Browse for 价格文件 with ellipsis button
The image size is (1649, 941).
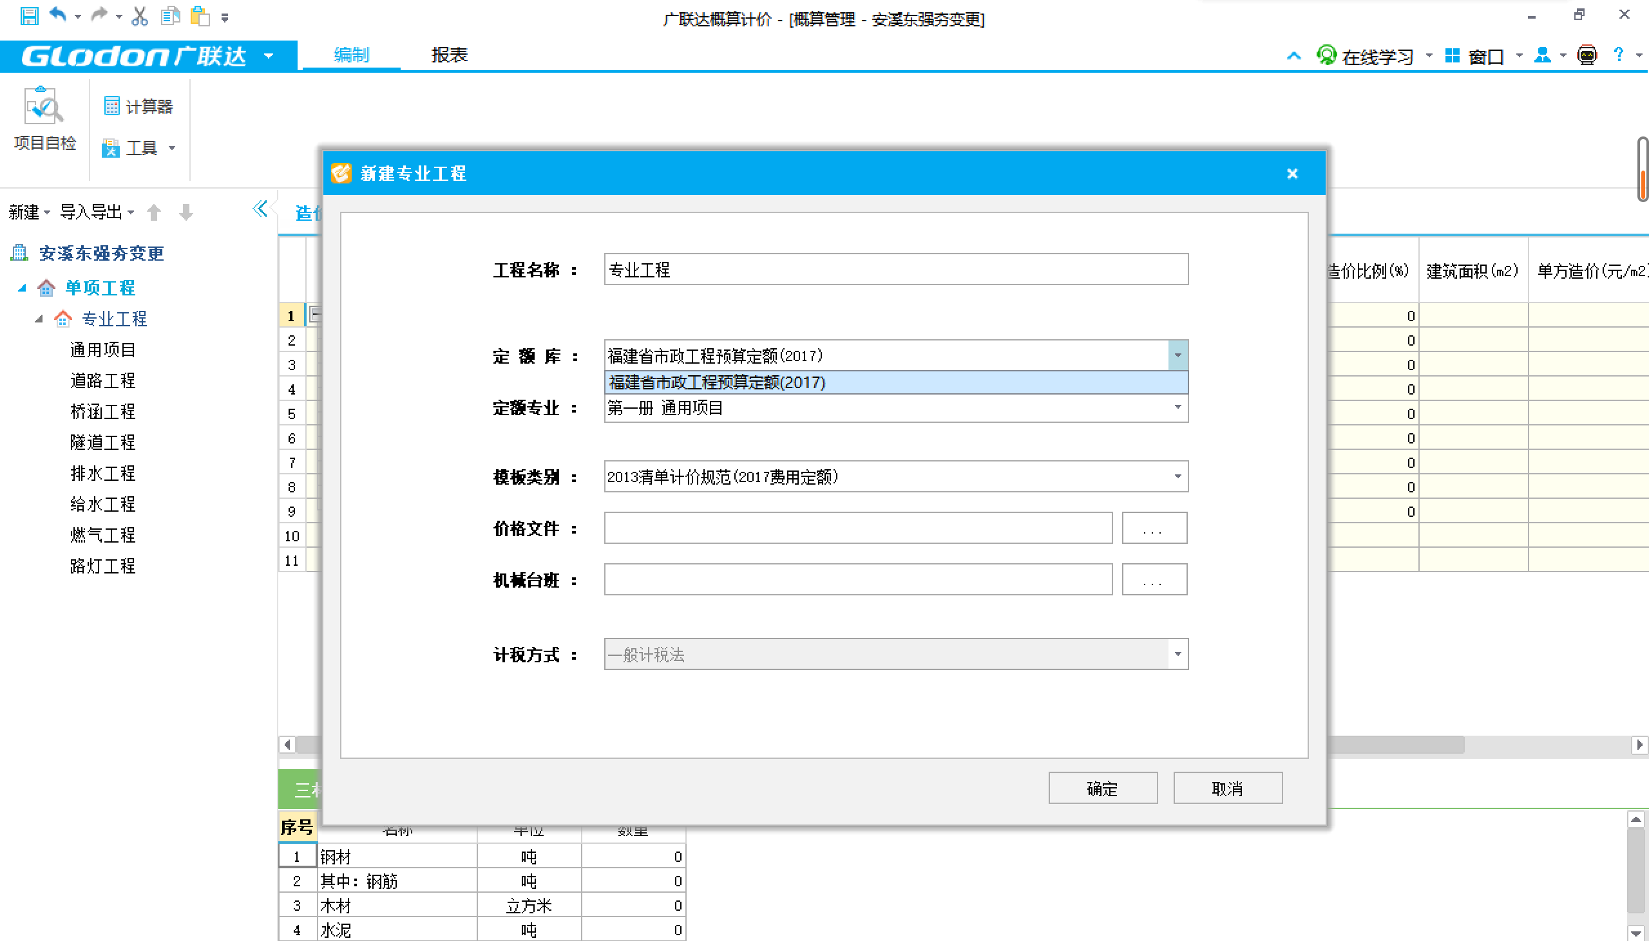1154,528
